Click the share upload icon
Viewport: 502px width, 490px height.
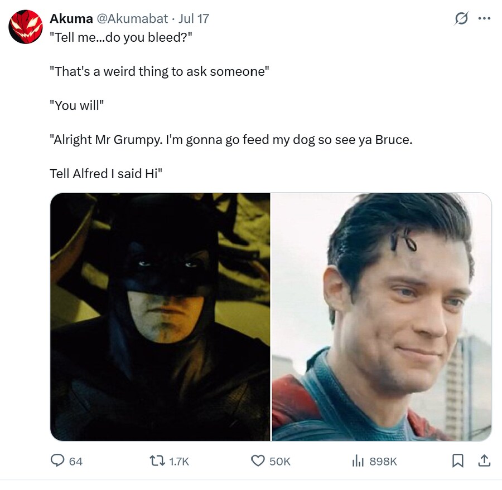coord(484,460)
